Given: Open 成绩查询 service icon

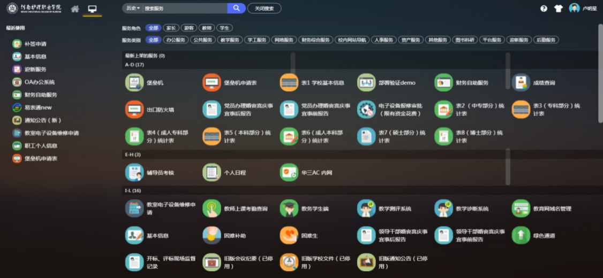Looking at the screenshot, I should pyautogui.click(x=521, y=82).
